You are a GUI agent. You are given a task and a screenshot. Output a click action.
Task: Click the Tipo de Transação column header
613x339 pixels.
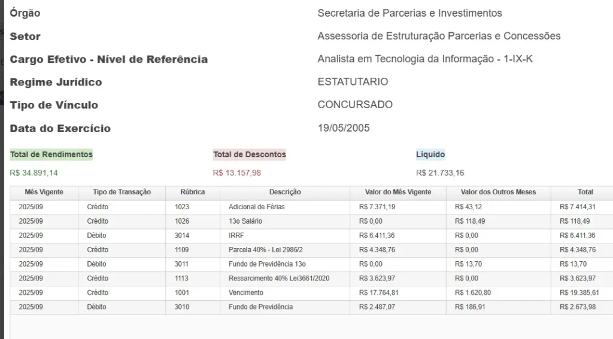coord(122,193)
